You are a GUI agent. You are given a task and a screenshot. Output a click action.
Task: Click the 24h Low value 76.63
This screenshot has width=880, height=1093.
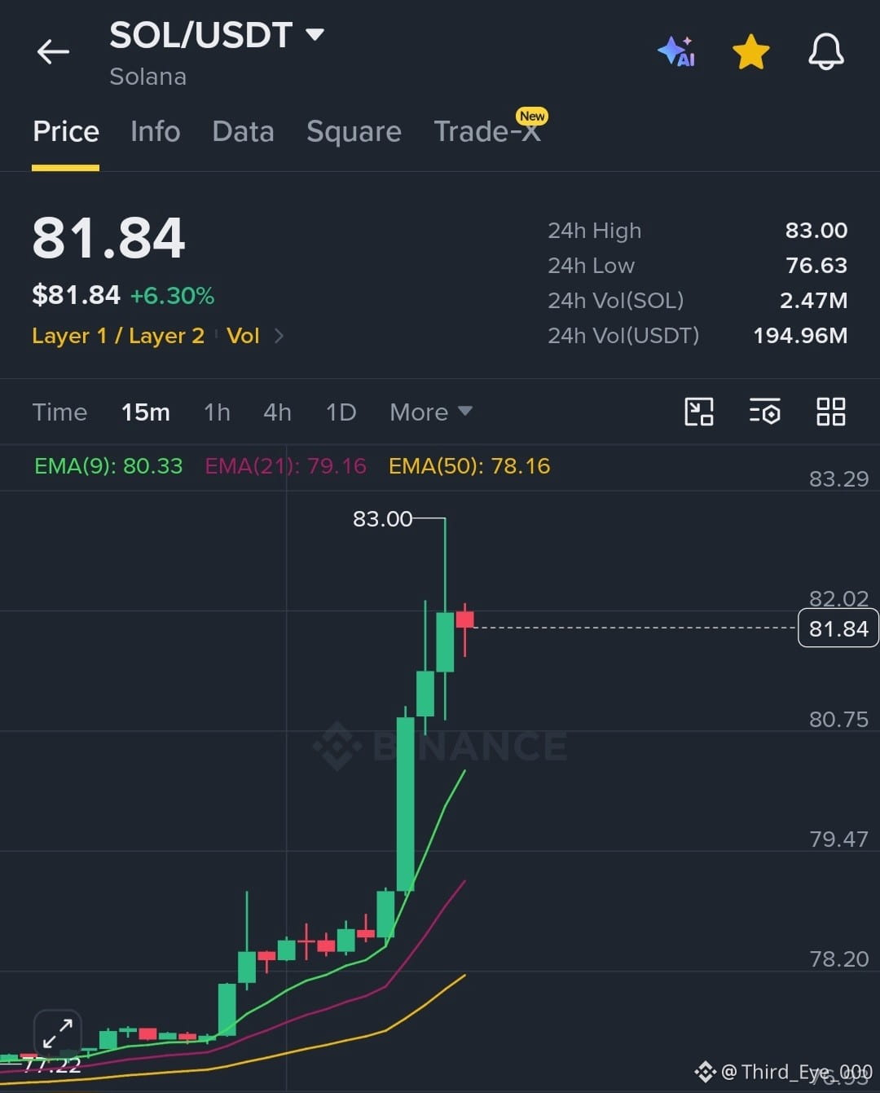[816, 266]
